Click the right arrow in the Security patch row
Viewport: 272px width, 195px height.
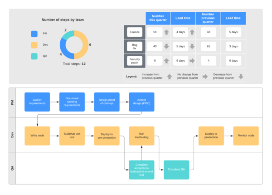click(192, 61)
